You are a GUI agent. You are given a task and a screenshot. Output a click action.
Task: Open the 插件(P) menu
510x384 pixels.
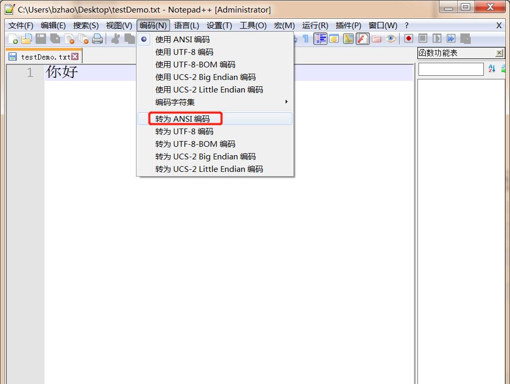[348, 26]
